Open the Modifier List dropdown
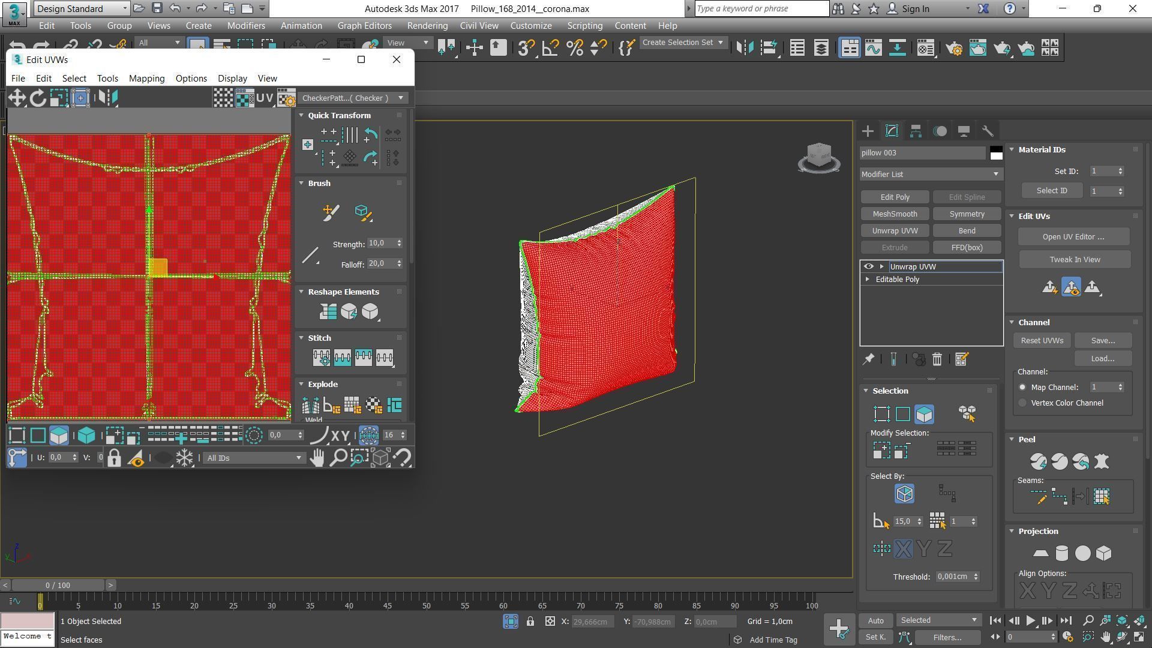 click(x=930, y=175)
